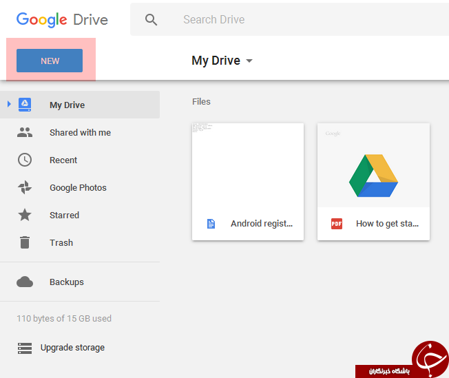This screenshot has width=449, height=378.
Task: Select the Android regist... document thumbnail preview
Action: pos(248,165)
